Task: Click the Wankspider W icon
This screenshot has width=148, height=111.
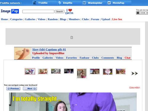Action: coord(84,3)
